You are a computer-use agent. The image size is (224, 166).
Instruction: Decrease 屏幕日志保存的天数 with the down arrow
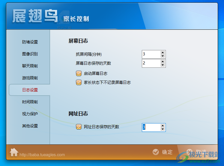(x=163, y=65)
